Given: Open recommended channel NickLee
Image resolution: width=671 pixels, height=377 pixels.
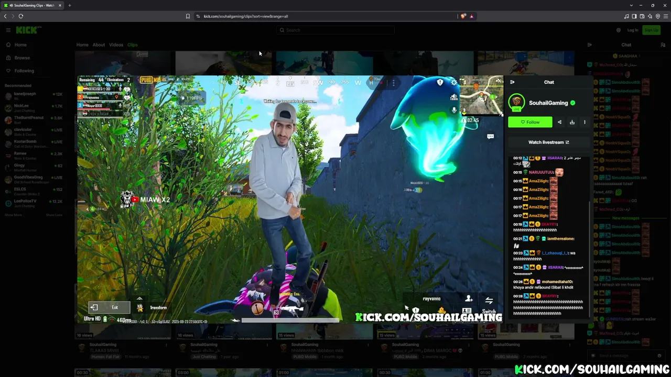Looking at the screenshot, I should point(34,107).
